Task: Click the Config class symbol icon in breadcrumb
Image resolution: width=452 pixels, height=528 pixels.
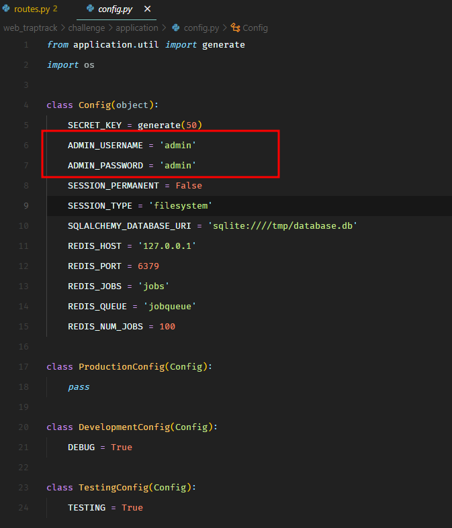Action: 235,28
